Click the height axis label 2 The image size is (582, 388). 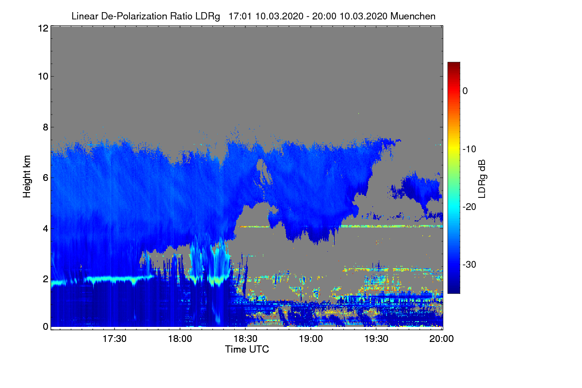click(x=45, y=279)
